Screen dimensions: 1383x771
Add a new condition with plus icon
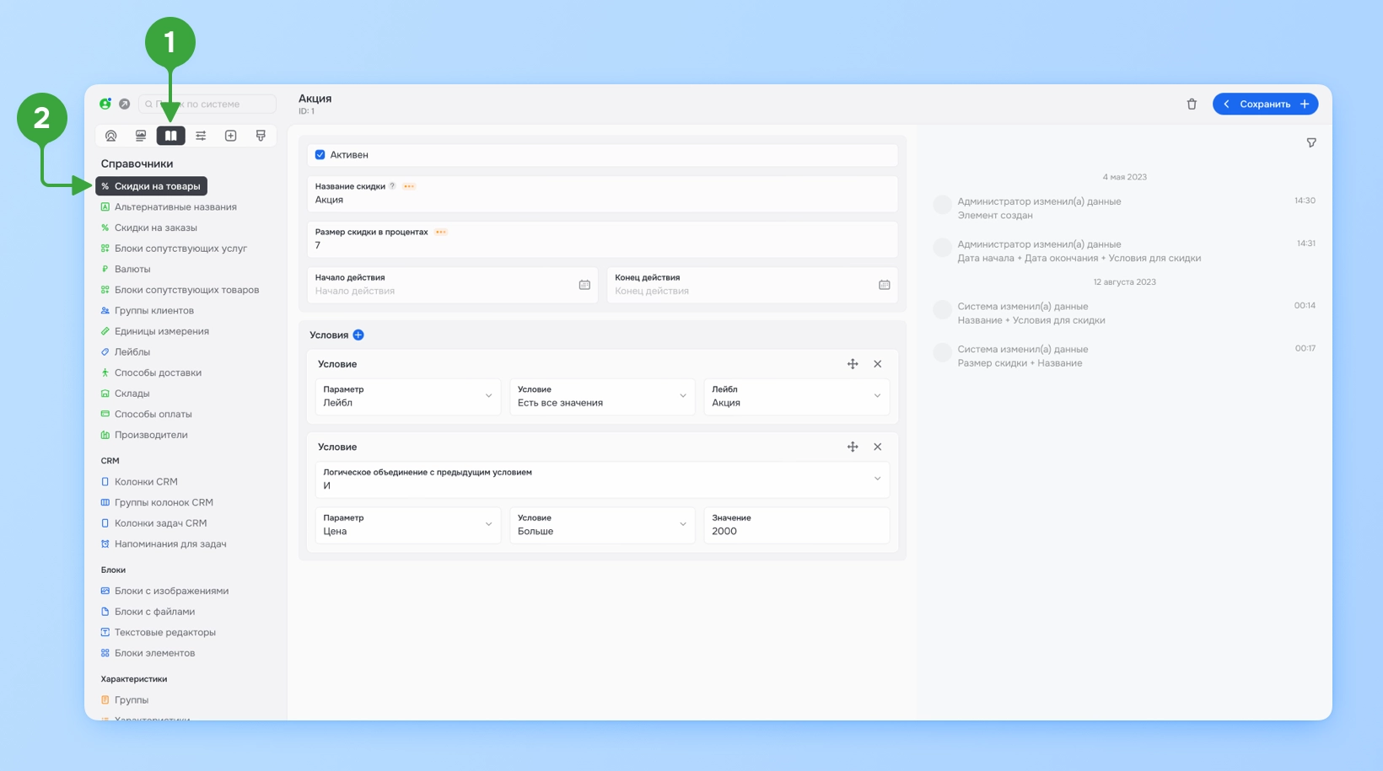(358, 335)
